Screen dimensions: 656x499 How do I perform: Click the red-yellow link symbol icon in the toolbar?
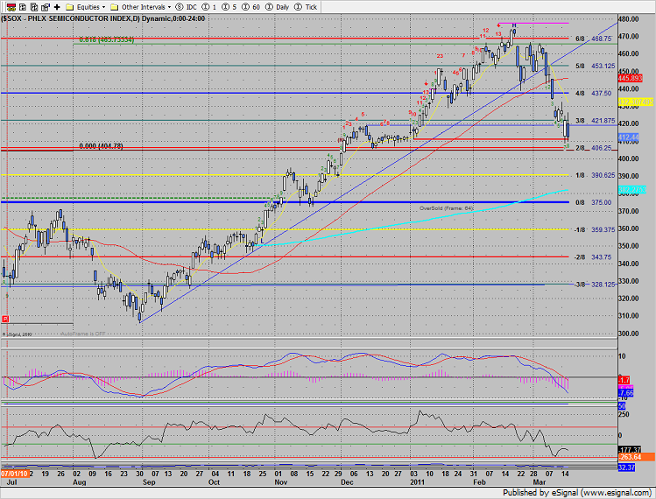pos(11,7)
